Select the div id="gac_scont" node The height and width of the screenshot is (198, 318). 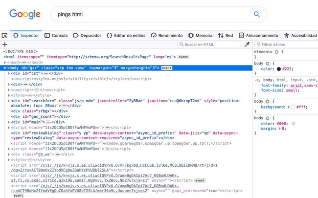[x=41, y=116]
